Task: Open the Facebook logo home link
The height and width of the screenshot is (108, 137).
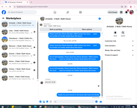Action: click(x=4, y=12)
